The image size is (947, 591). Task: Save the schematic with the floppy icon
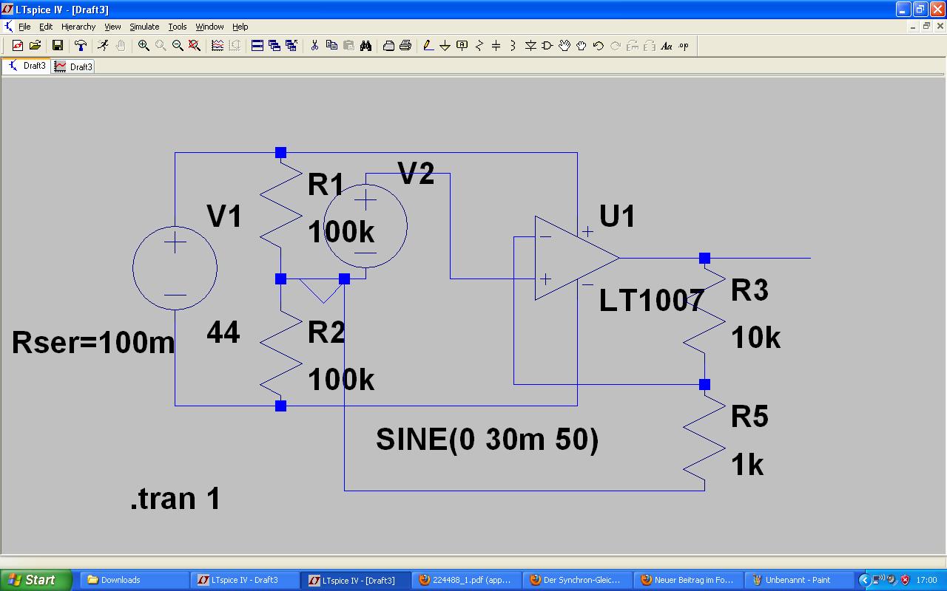pos(58,46)
